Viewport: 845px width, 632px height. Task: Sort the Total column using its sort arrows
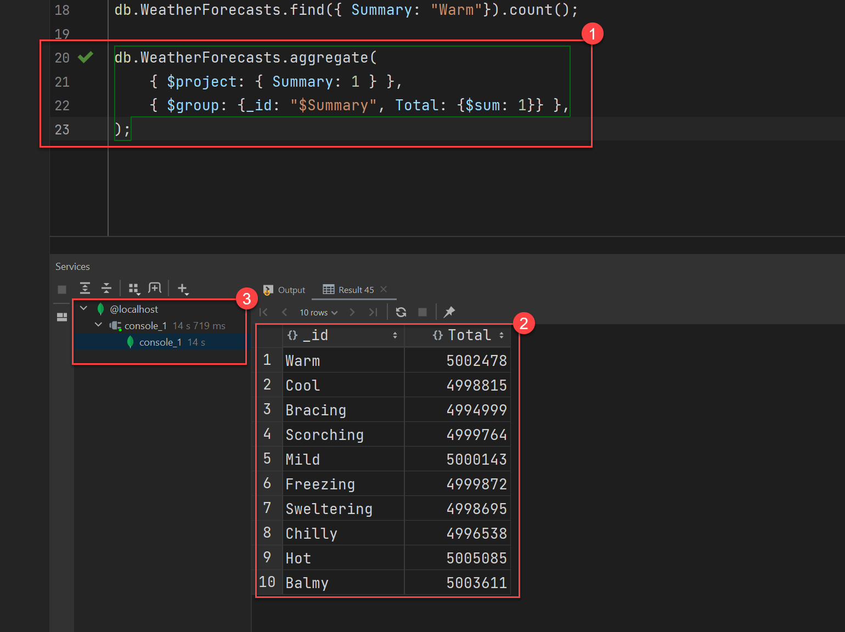point(502,335)
